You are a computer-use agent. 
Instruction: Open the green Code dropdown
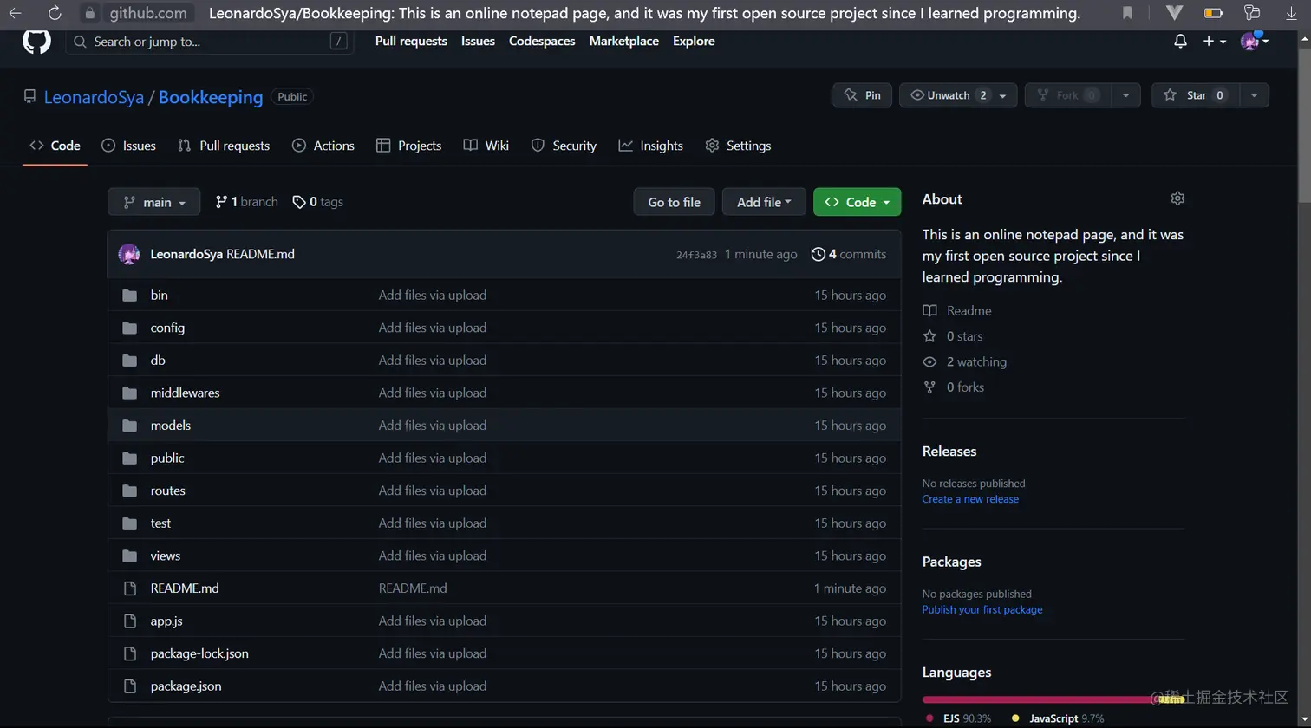pos(858,202)
